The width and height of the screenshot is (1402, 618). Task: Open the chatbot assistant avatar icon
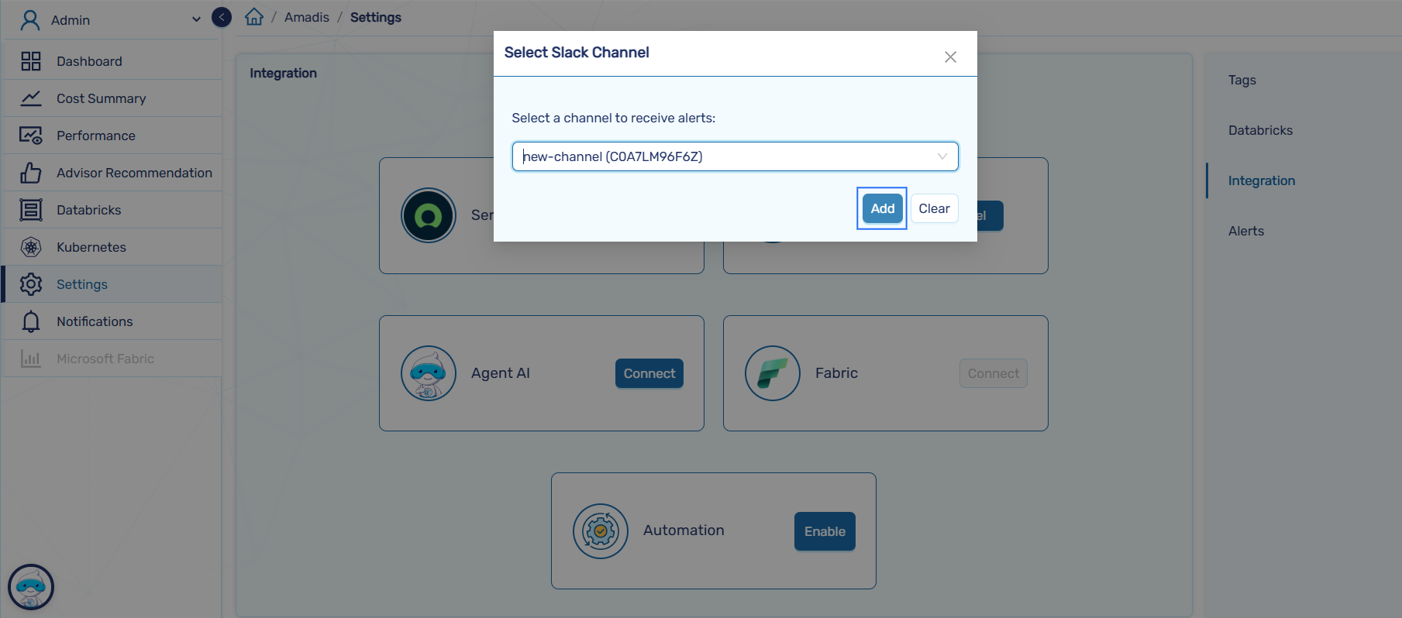[x=31, y=587]
